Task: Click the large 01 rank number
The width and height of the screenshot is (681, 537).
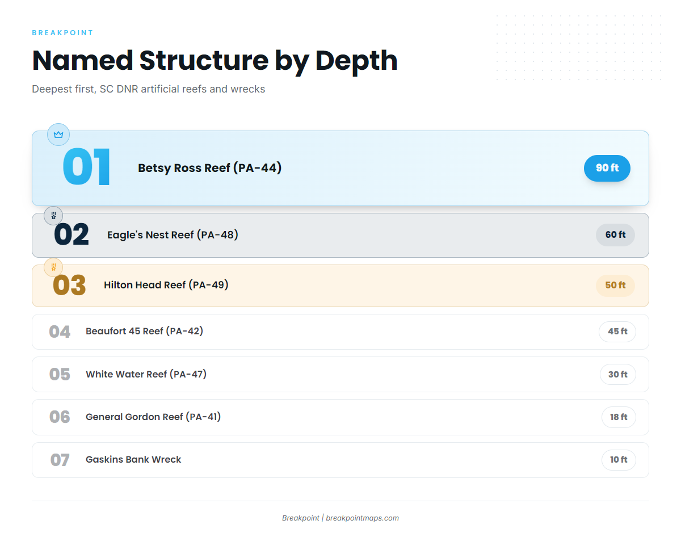Action: coord(87,168)
